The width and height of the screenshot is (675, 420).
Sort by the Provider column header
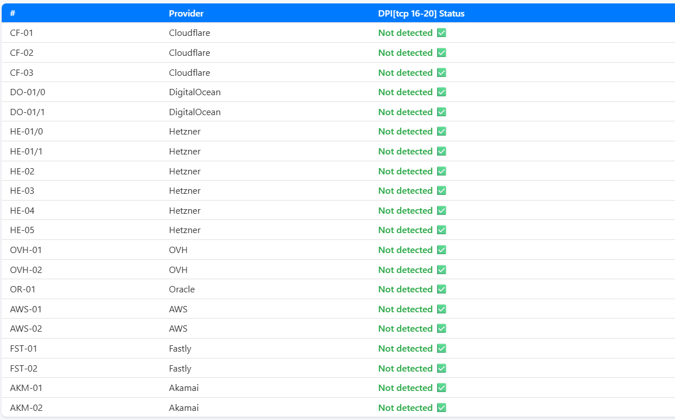[186, 13]
